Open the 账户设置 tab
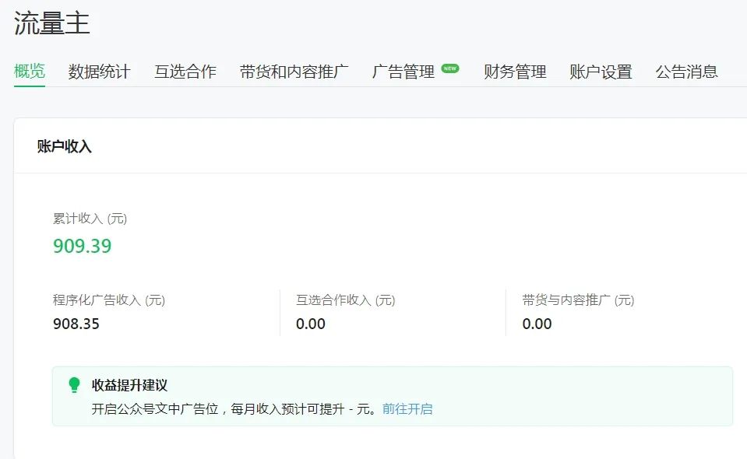Viewport: 747px width, 459px height. click(601, 72)
